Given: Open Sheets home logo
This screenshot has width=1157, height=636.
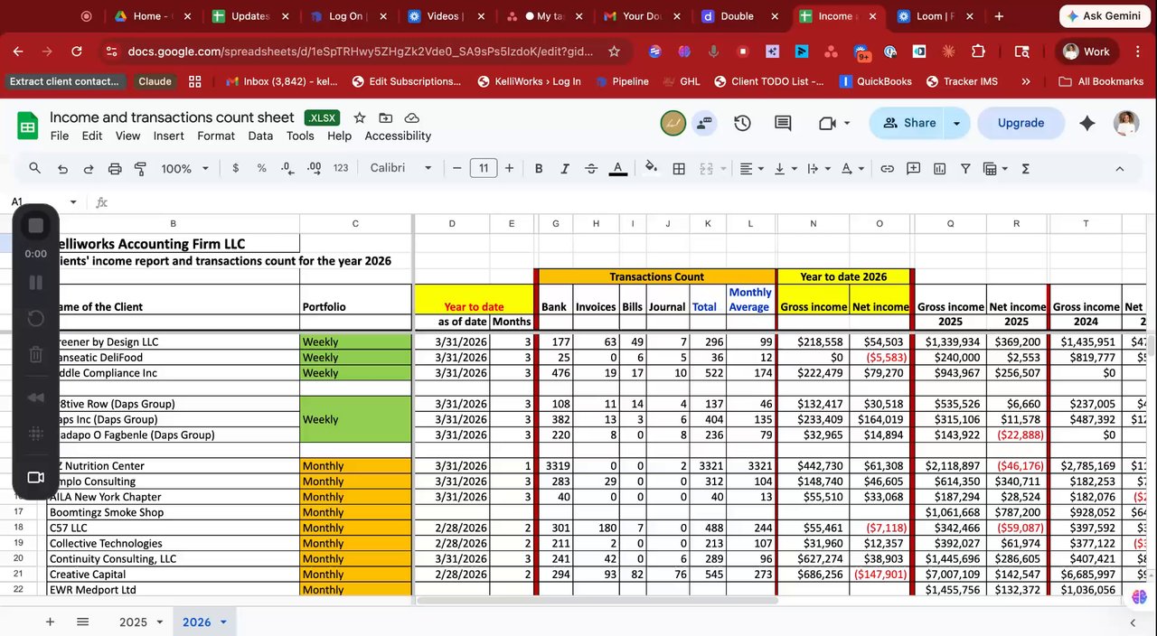Looking at the screenshot, I should [27, 126].
